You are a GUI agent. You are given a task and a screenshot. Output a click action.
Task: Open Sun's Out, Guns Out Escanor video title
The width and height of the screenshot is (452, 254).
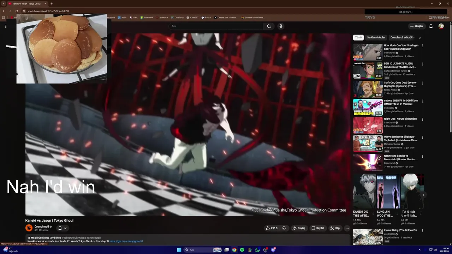(401, 84)
